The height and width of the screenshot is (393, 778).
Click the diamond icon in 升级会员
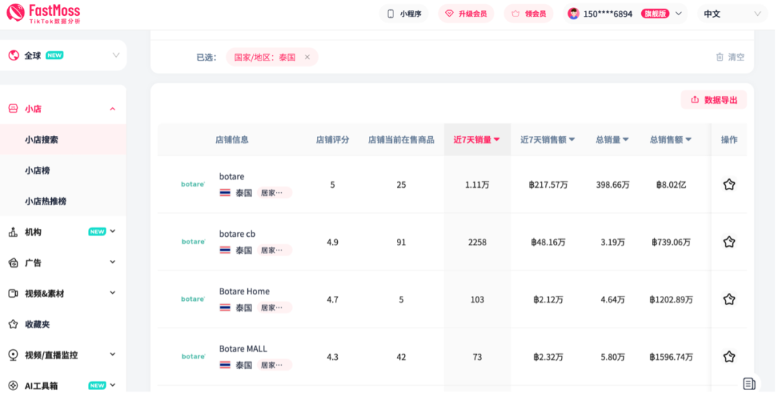[450, 14]
